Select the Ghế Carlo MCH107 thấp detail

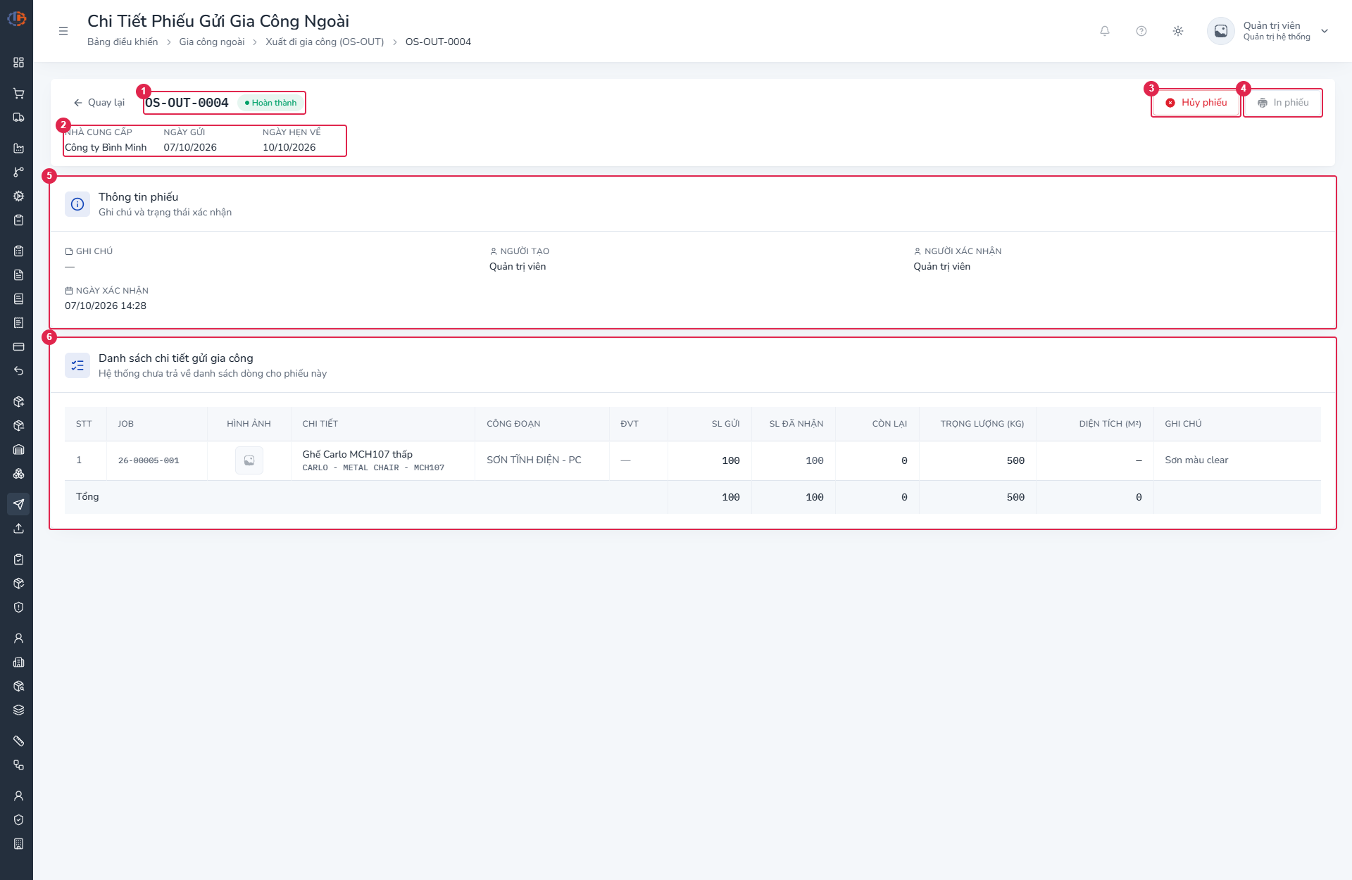coord(358,455)
